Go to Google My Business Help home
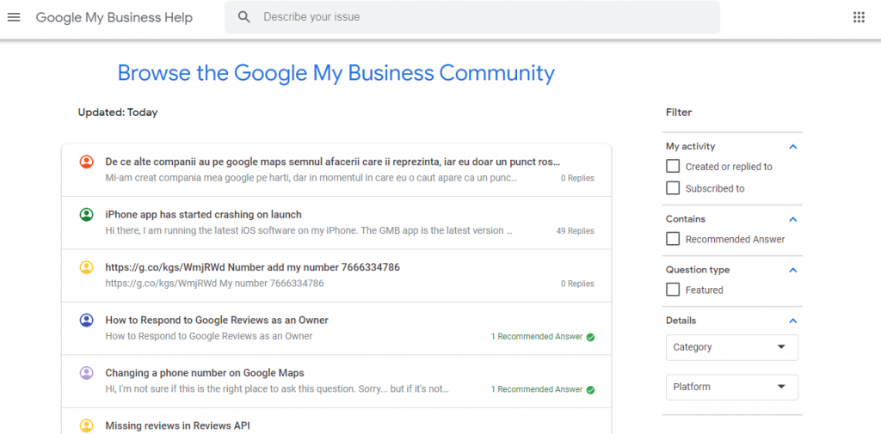Viewport: 881px width, 434px height. (x=114, y=17)
